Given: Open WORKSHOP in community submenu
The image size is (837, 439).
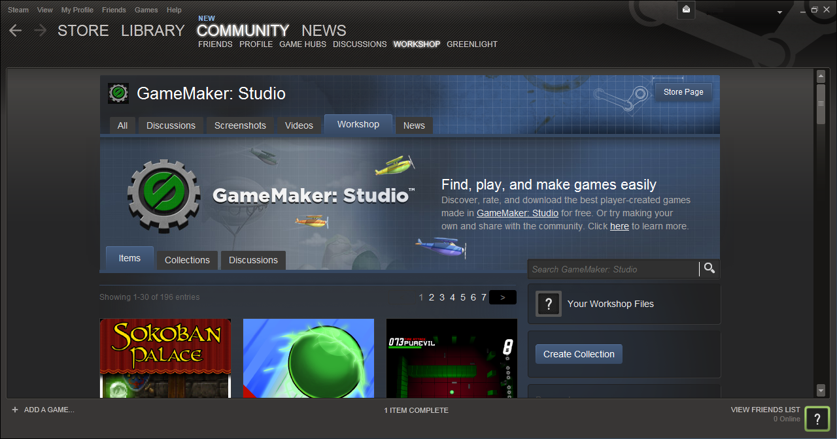Looking at the screenshot, I should 417,44.
